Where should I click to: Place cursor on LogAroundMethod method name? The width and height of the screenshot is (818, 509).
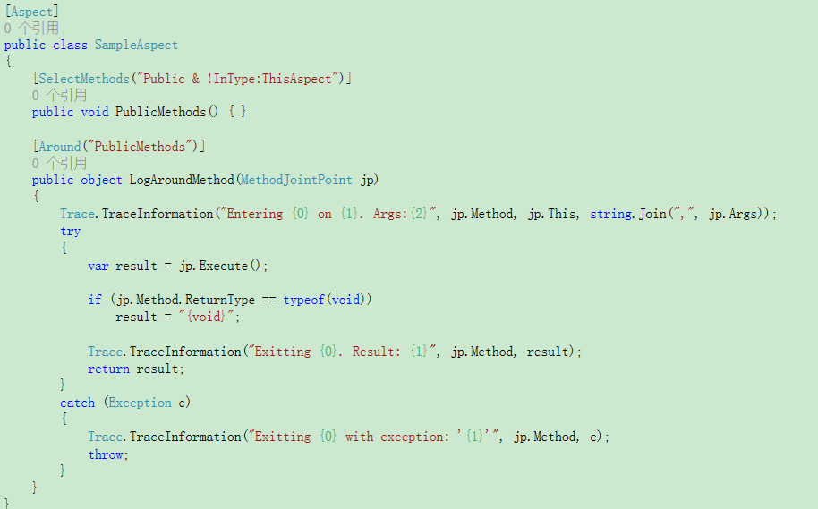click(182, 180)
